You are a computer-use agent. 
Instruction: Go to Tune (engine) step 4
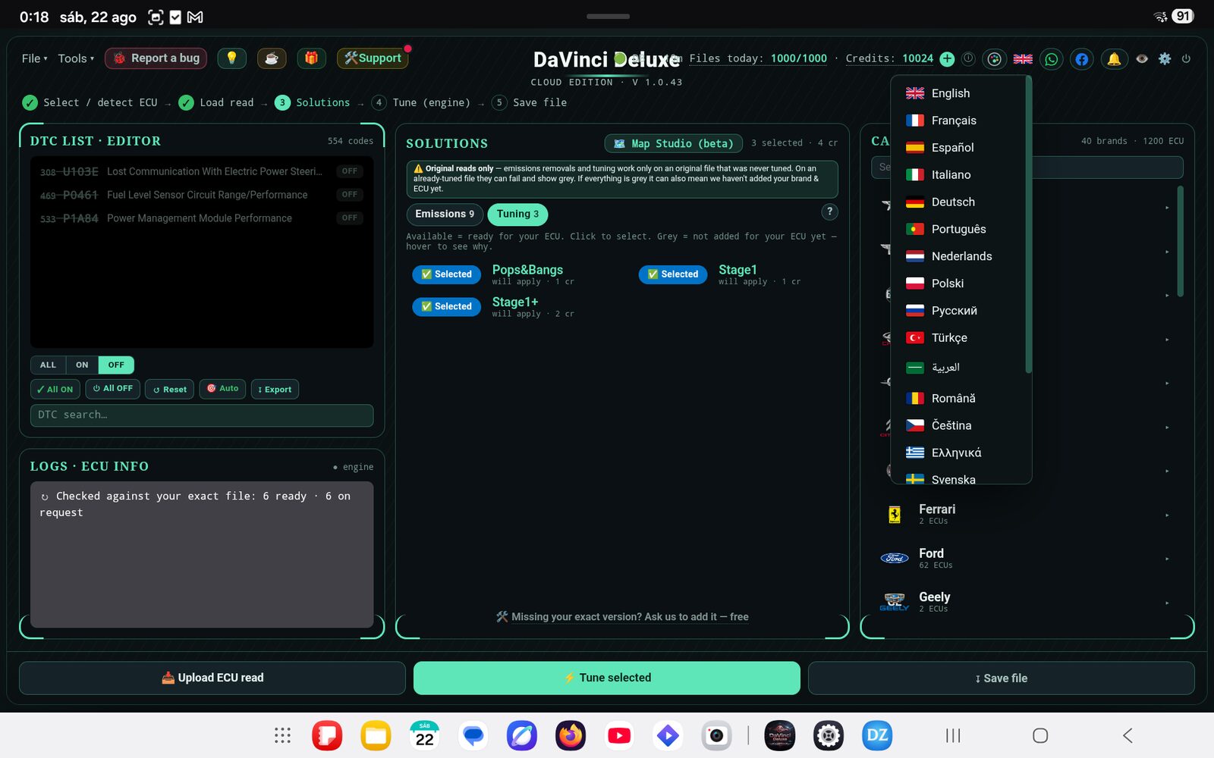click(422, 102)
